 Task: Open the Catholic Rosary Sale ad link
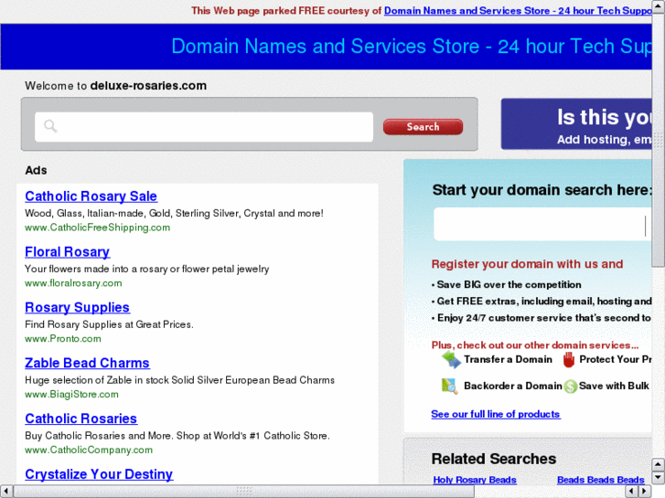(x=91, y=196)
